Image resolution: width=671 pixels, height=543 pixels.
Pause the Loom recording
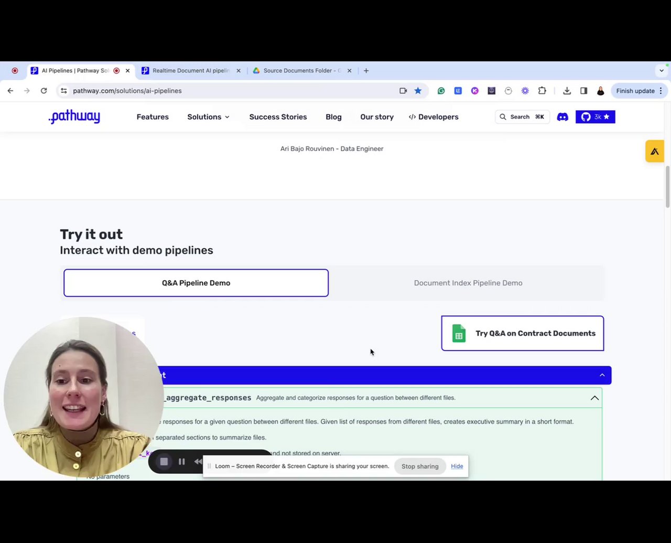[x=182, y=462]
